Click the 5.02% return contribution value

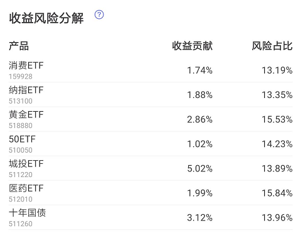pyautogui.click(x=199, y=169)
